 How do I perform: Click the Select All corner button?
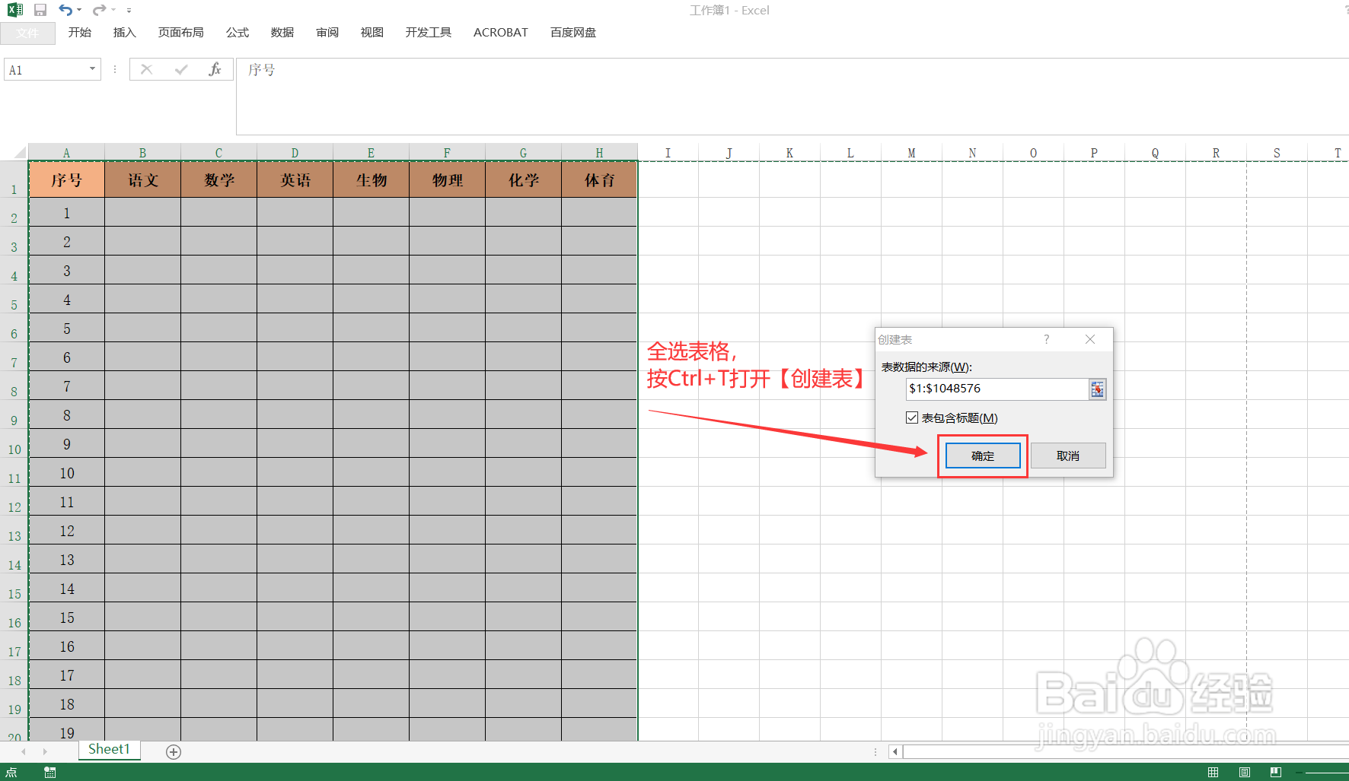pos(14,152)
